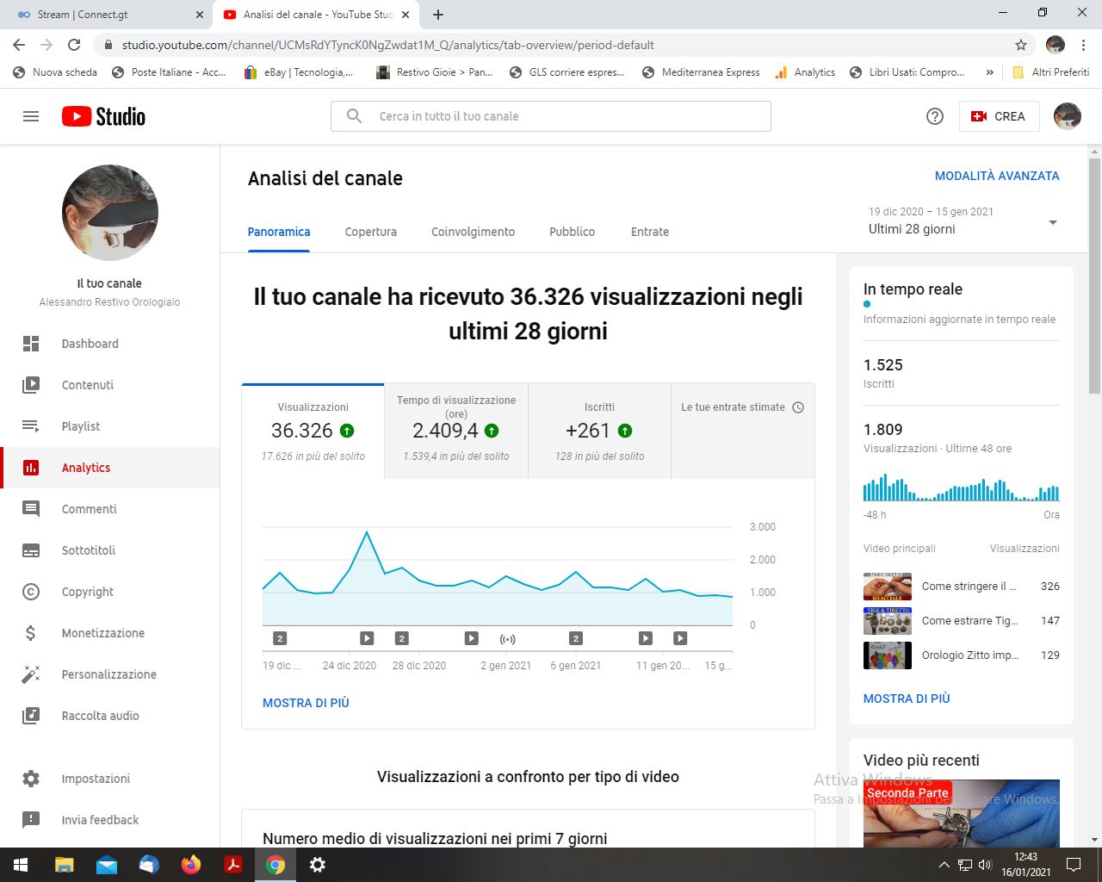Open the Video più recenti thumbnail

[x=962, y=813]
